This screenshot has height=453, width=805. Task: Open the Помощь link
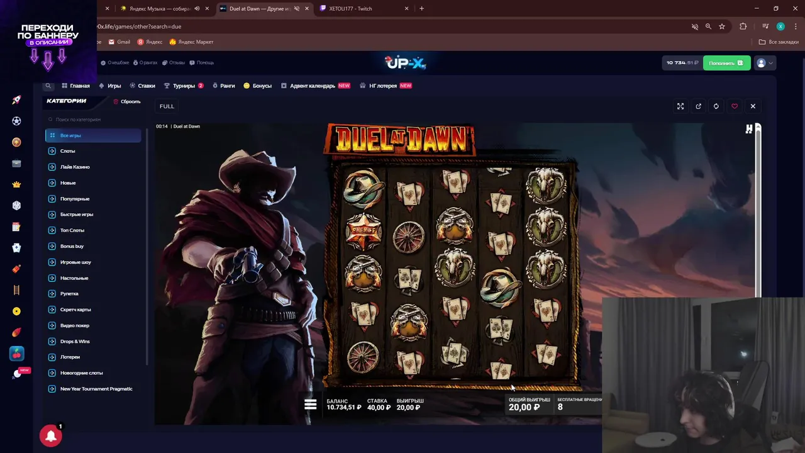pos(202,63)
